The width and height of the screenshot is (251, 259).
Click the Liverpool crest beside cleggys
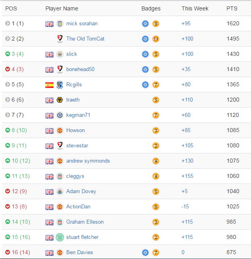(60, 176)
